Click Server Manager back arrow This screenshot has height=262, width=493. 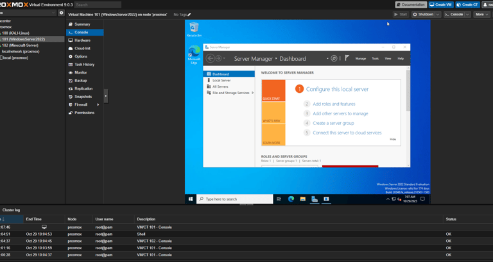(210, 58)
